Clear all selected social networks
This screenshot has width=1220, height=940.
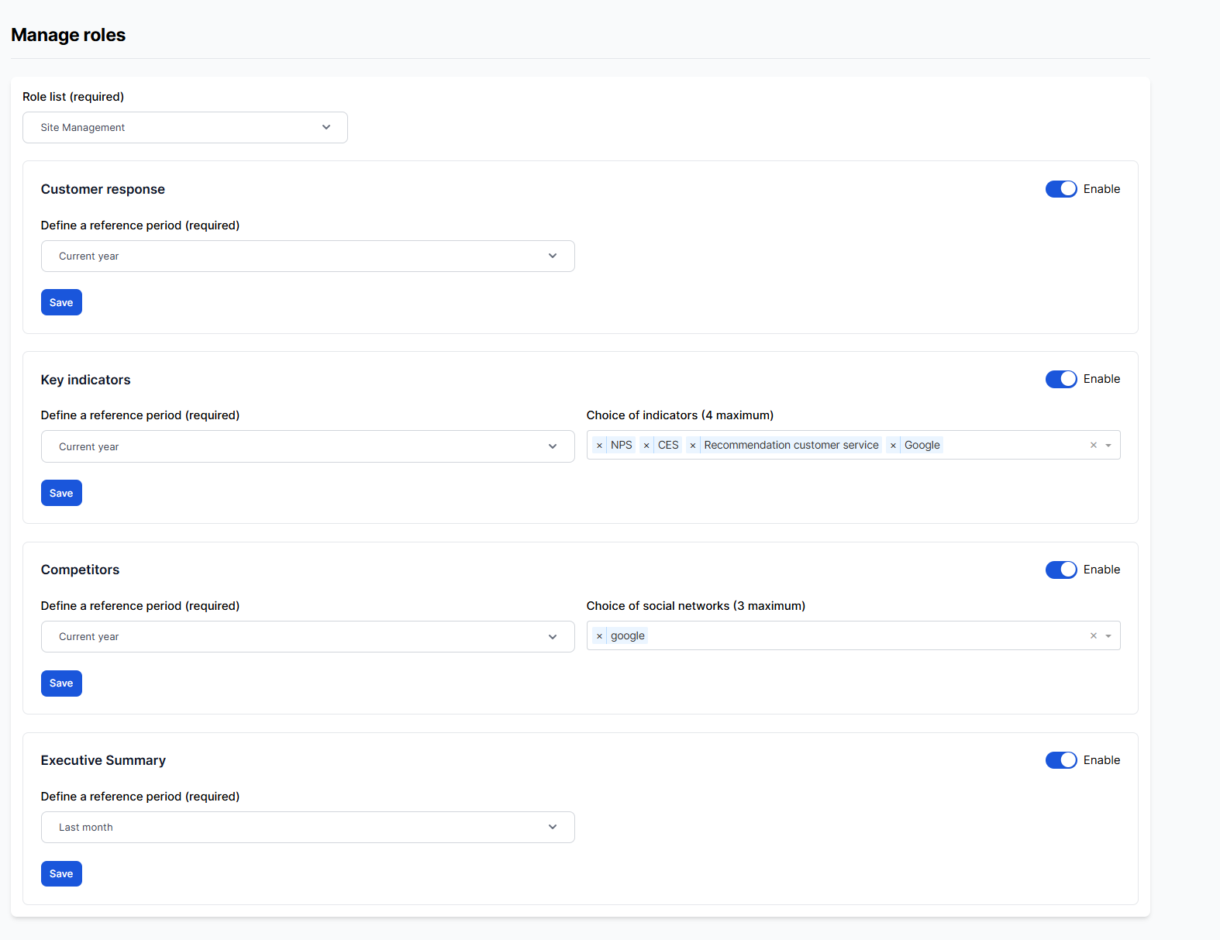click(x=1093, y=635)
